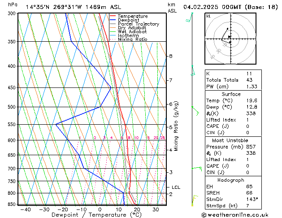Click the surface Temp value 19.6
This screenshot has height=218, width=282.
coord(252,100)
